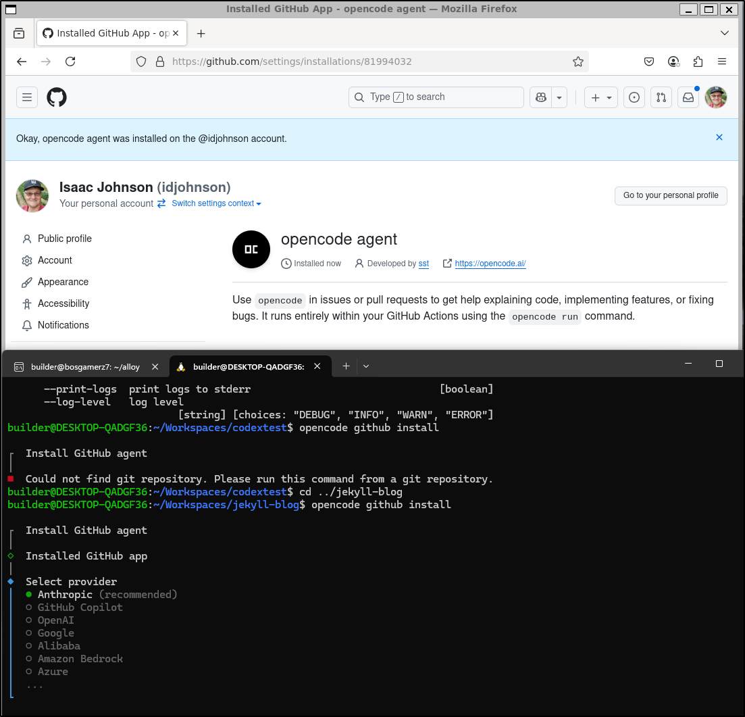
Task: Open a new Firefox tab
Action: click(x=201, y=33)
